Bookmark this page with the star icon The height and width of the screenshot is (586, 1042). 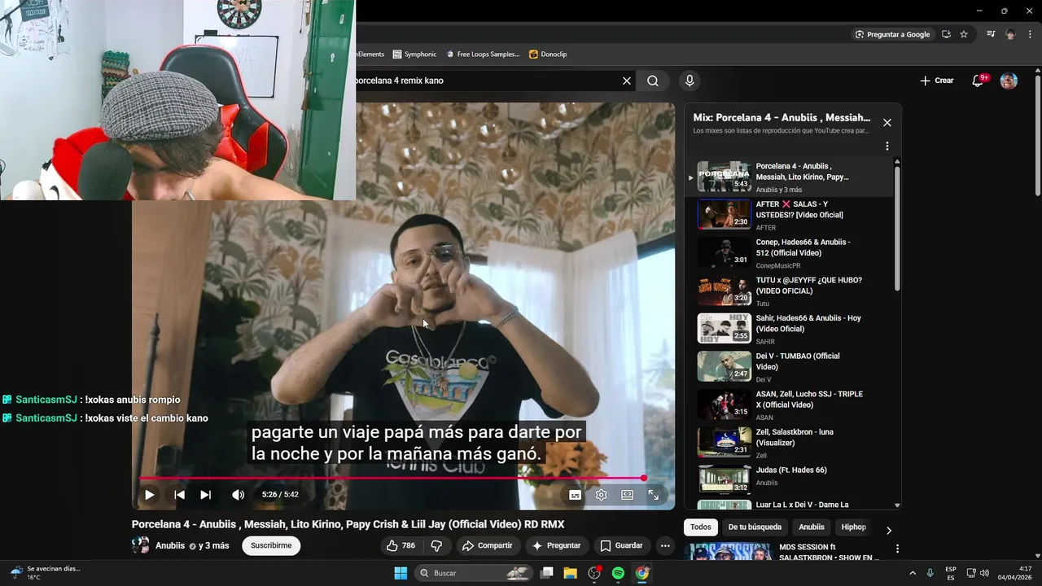click(964, 34)
